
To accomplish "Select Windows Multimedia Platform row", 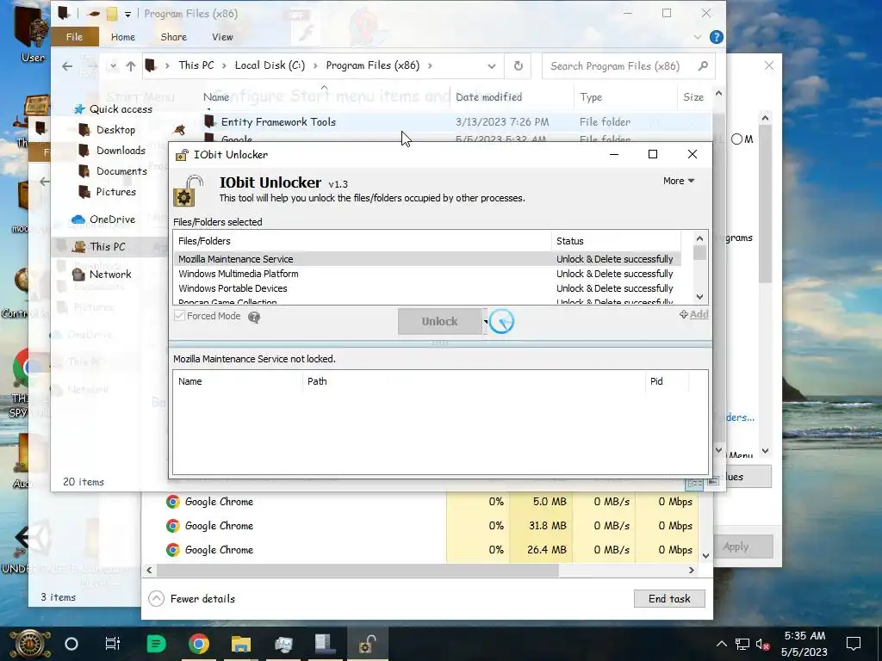I will point(427,274).
